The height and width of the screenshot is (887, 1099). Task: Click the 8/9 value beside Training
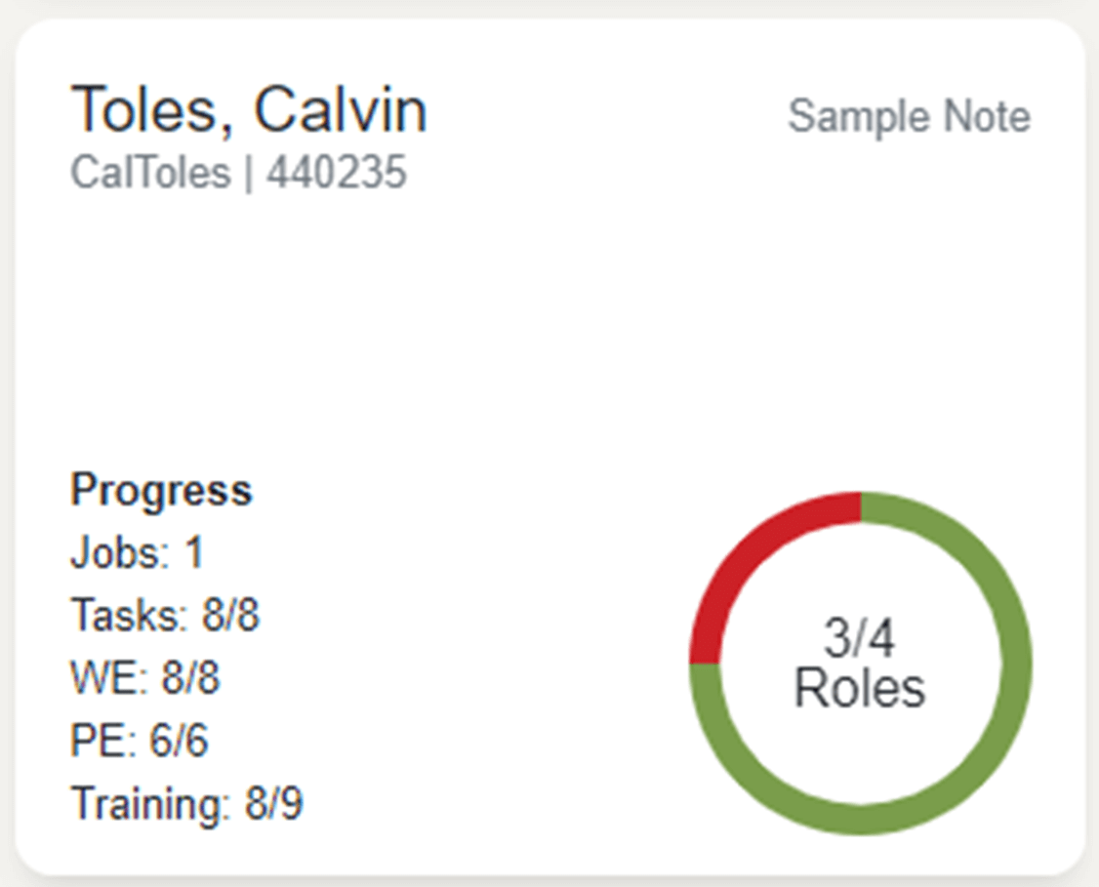(273, 806)
